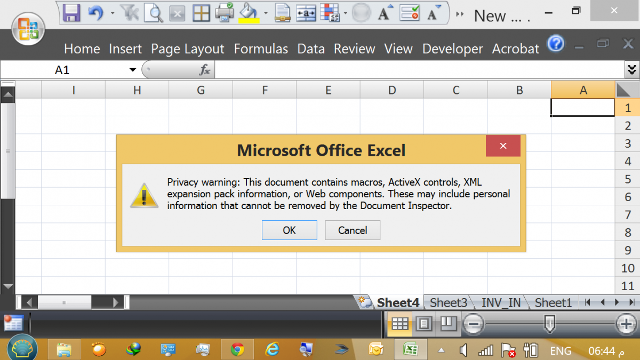The width and height of the screenshot is (640, 360).
Task: Open the Review tab
Action: [x=355, y=49]
